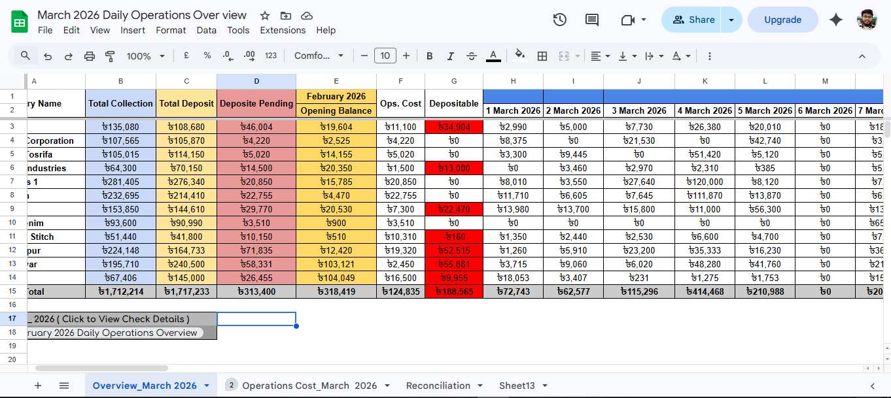Viewport: 891px width, 398px height.
Task: Open the toolbar More options
Action: tap(710, 56)
